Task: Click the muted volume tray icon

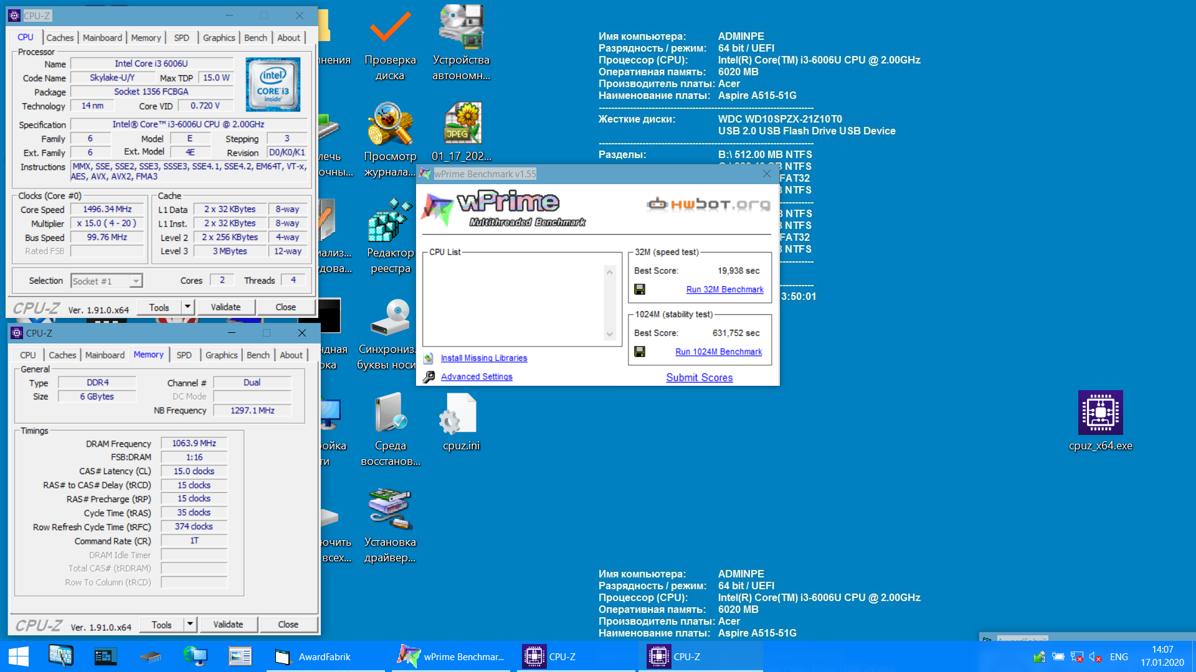Action: coord(1096,656)
